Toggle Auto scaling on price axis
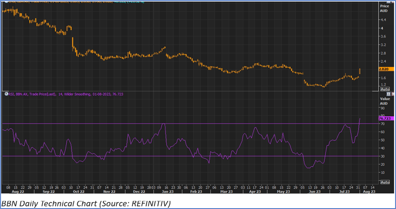The height and width of the screenshot is (209, 396). click(x=385, y=89)
